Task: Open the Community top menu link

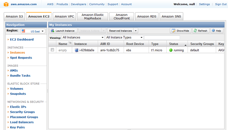Action: point(97,4)
